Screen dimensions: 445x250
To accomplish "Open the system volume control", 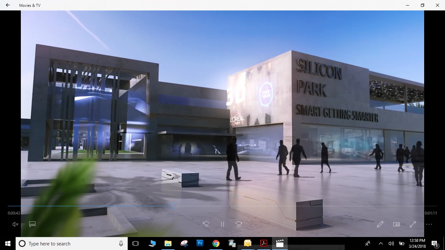I will click(391, 243).
